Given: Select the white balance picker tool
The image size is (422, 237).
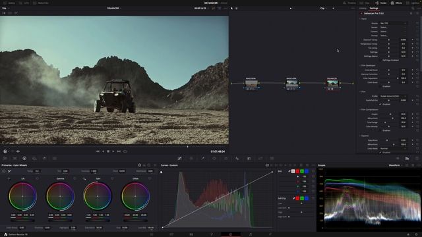Looking at the screenshot, I should (x=9, y=171).
